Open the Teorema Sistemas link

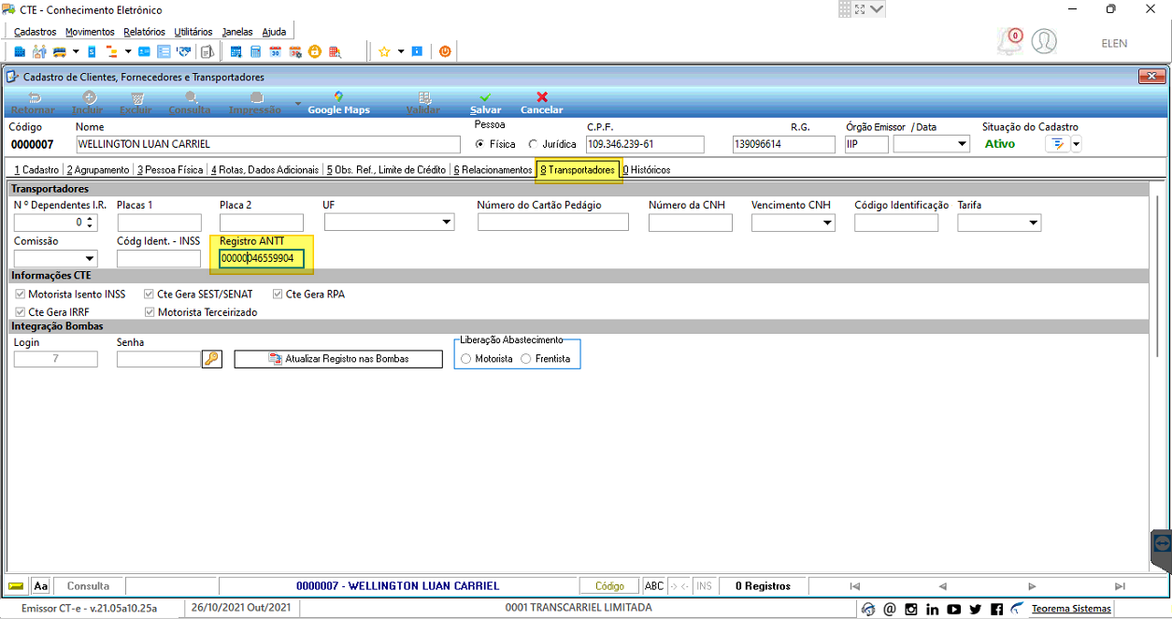[x=1071, y=609]
